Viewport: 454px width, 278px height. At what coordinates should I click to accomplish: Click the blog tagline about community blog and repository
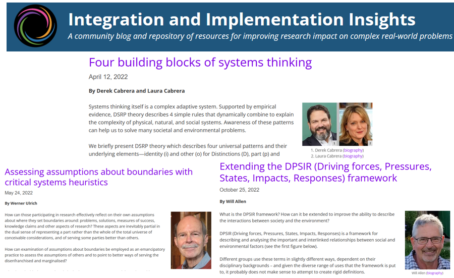point(260,36)
